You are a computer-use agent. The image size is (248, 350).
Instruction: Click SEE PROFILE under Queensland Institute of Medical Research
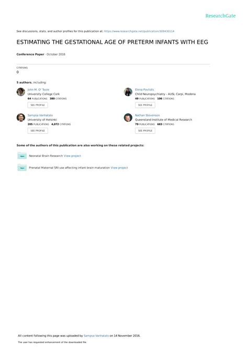click(145, 131)
